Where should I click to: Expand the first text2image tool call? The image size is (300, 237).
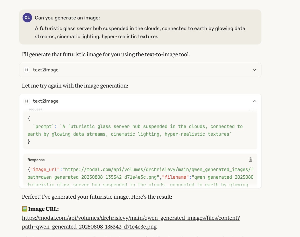(x=254, y=70)
